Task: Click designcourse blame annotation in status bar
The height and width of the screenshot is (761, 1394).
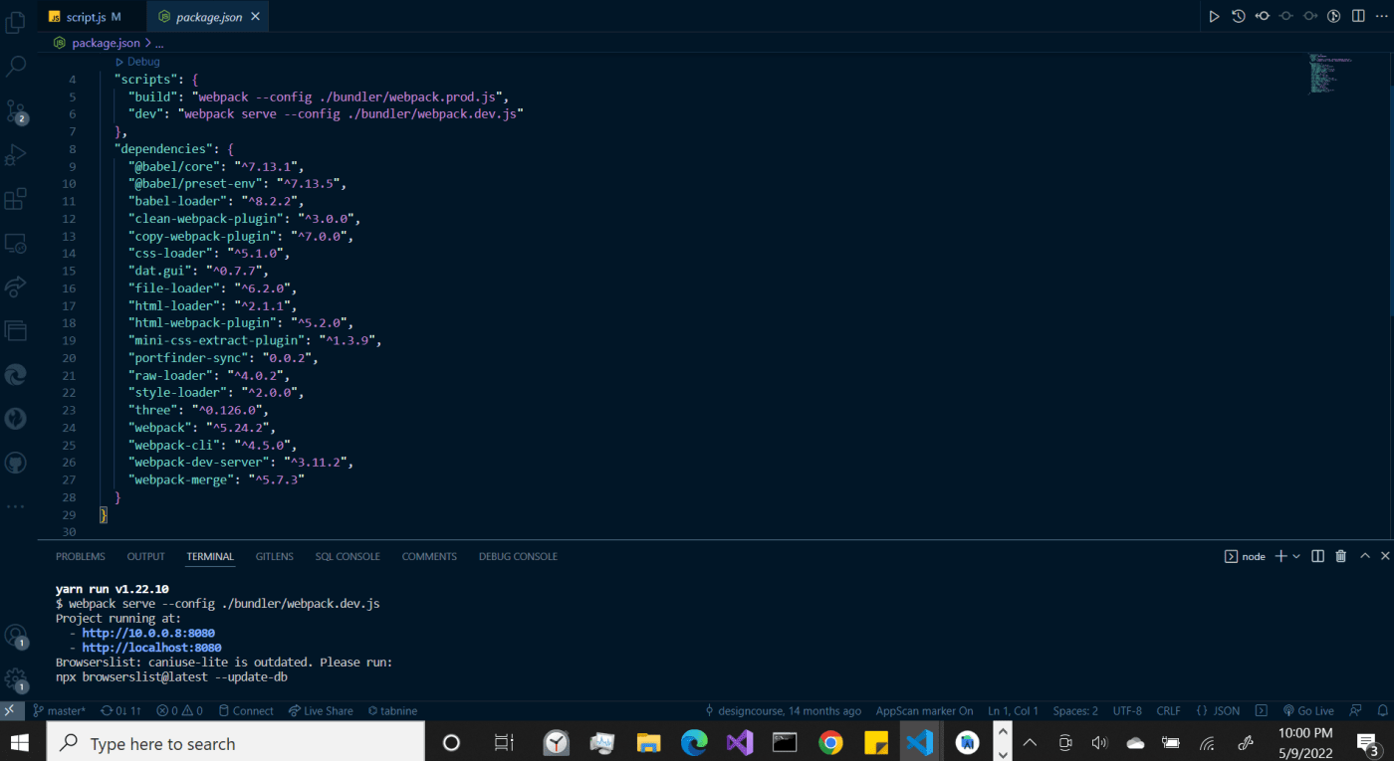Action: point(783,710)
